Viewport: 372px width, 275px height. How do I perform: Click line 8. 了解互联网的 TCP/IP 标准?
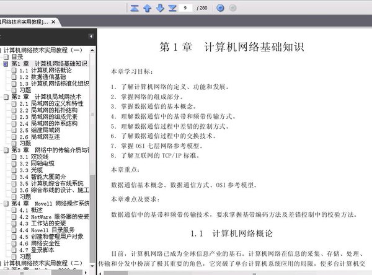(x=155, y=155)
